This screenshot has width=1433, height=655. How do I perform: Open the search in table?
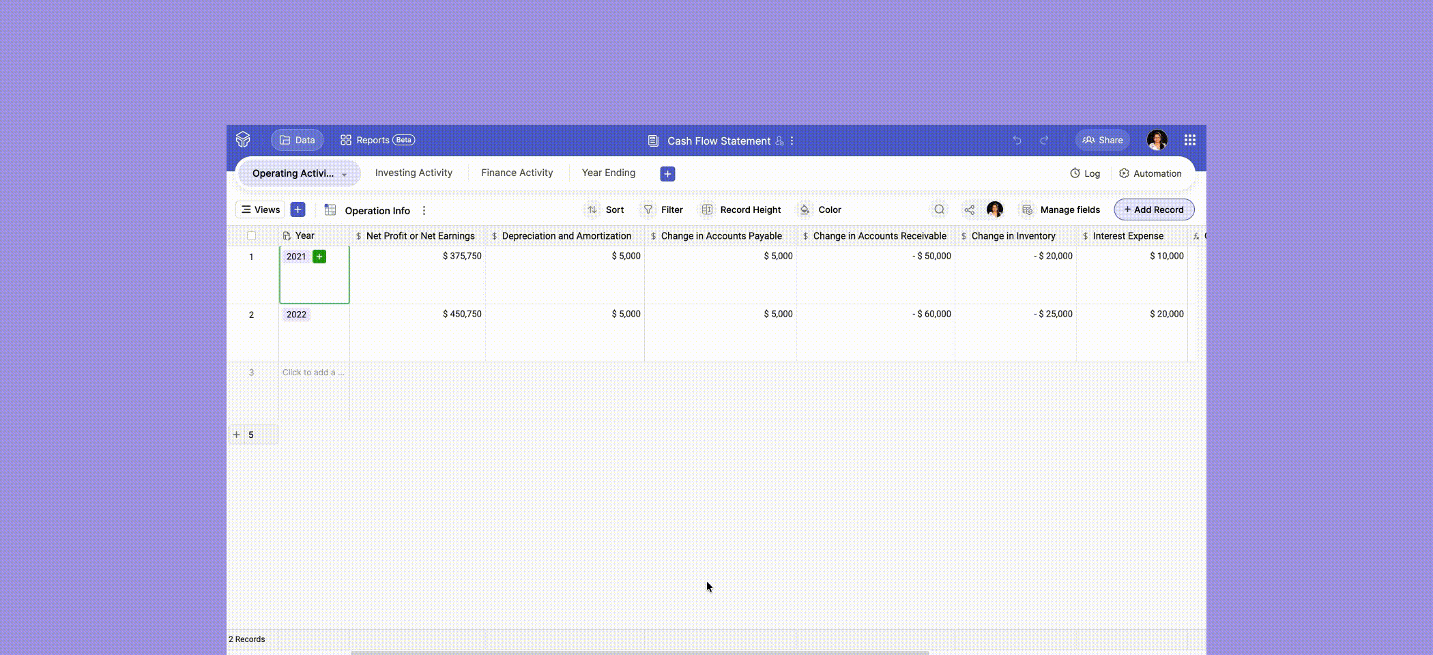[940, 209]
